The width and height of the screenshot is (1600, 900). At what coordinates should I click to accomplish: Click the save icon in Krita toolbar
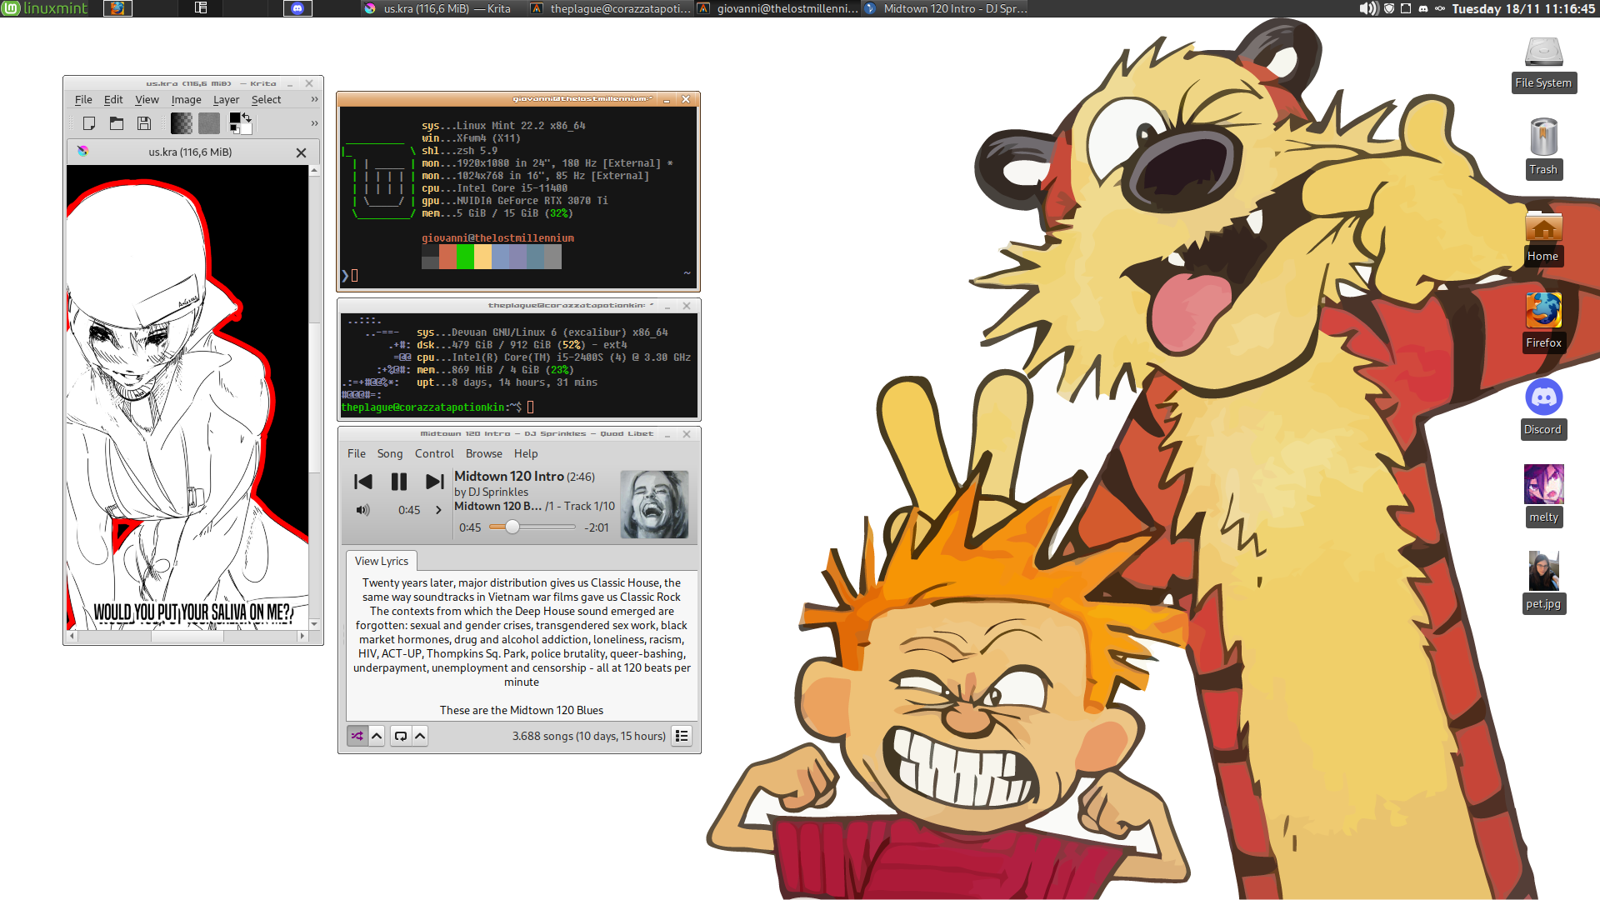[144, 123]
